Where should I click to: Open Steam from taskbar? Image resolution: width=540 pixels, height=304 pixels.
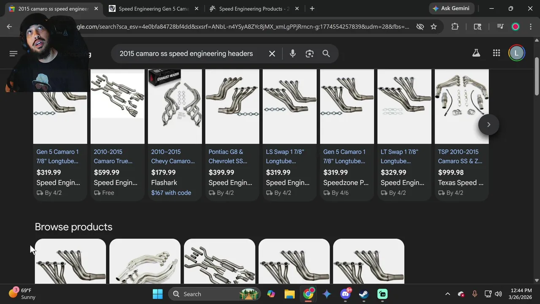pos(364,294)
